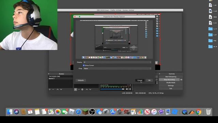Open the Crop dropdown set to None
This screenshot has height=123, width=218.
point(117,68)
